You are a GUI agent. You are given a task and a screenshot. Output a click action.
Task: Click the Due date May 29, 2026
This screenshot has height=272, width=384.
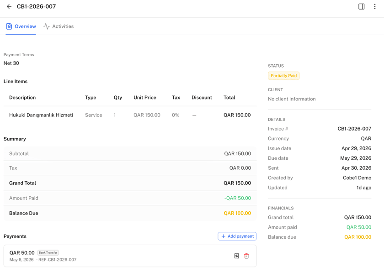[x=356, y=158]
